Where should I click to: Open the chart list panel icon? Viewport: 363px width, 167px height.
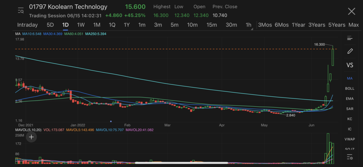pos(350,38)
